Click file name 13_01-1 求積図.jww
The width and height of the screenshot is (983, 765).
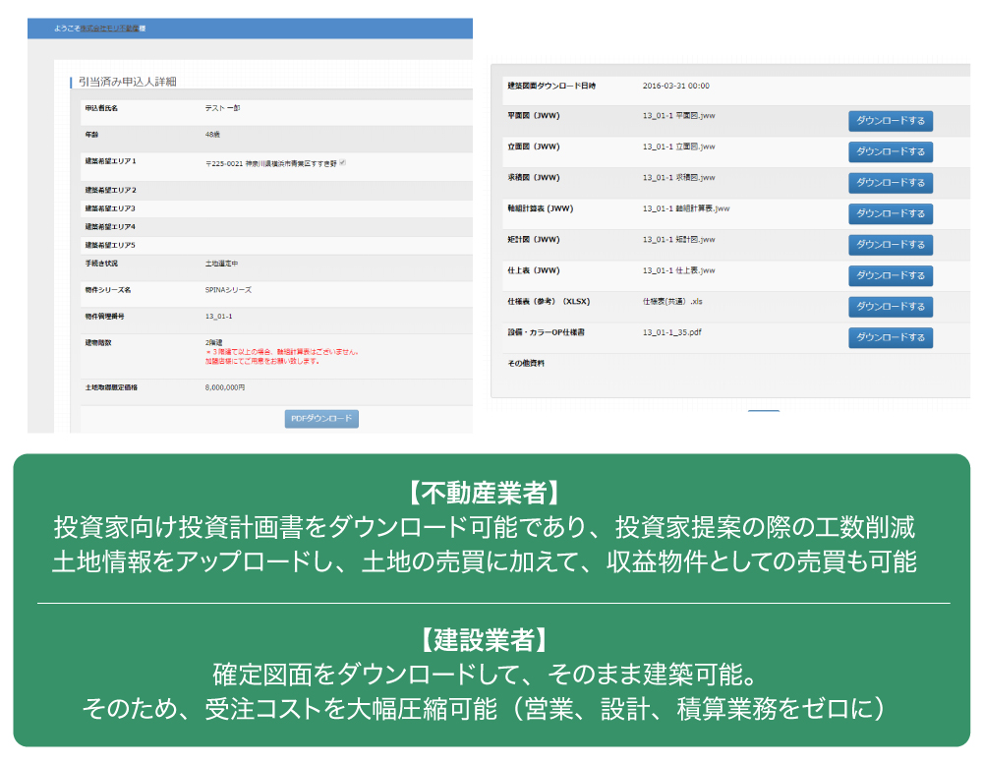(x=679, y=177)
